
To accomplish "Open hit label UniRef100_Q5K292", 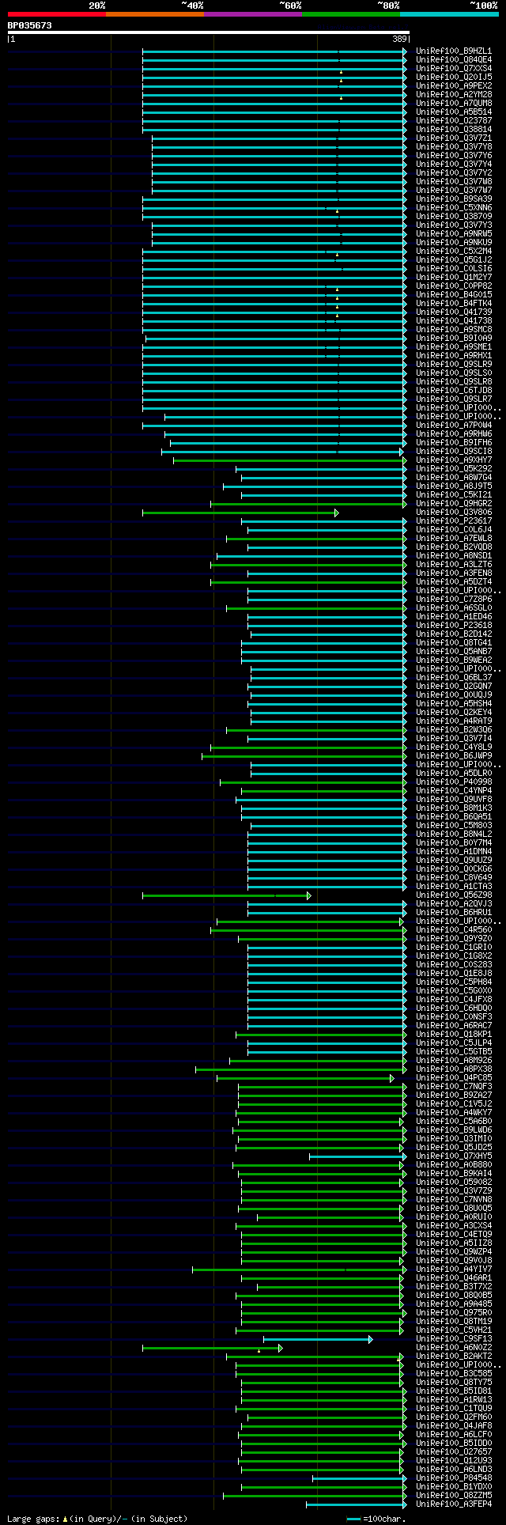I will coord(454,469).
